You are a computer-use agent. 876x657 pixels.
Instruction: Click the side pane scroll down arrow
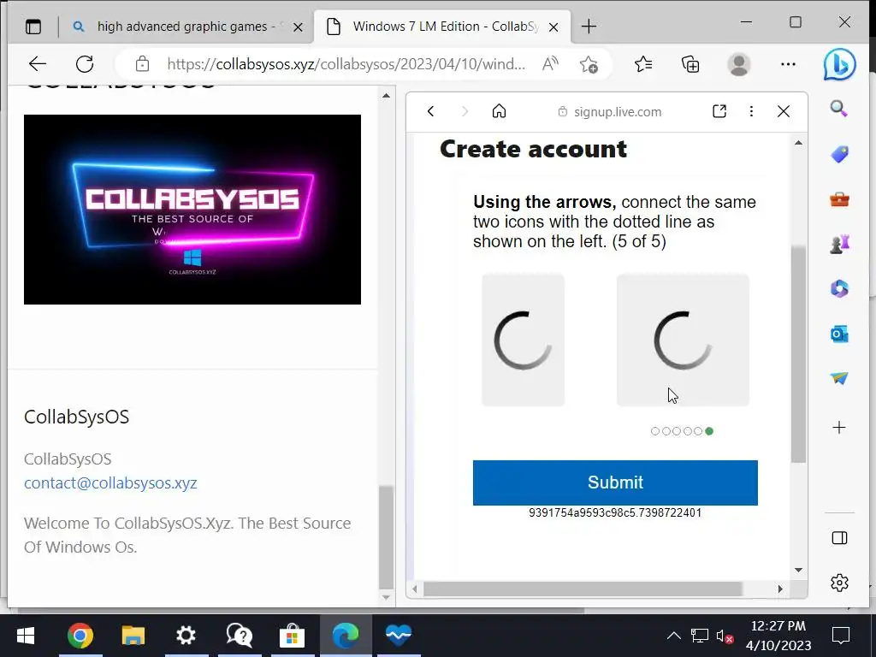pos(798,571)
